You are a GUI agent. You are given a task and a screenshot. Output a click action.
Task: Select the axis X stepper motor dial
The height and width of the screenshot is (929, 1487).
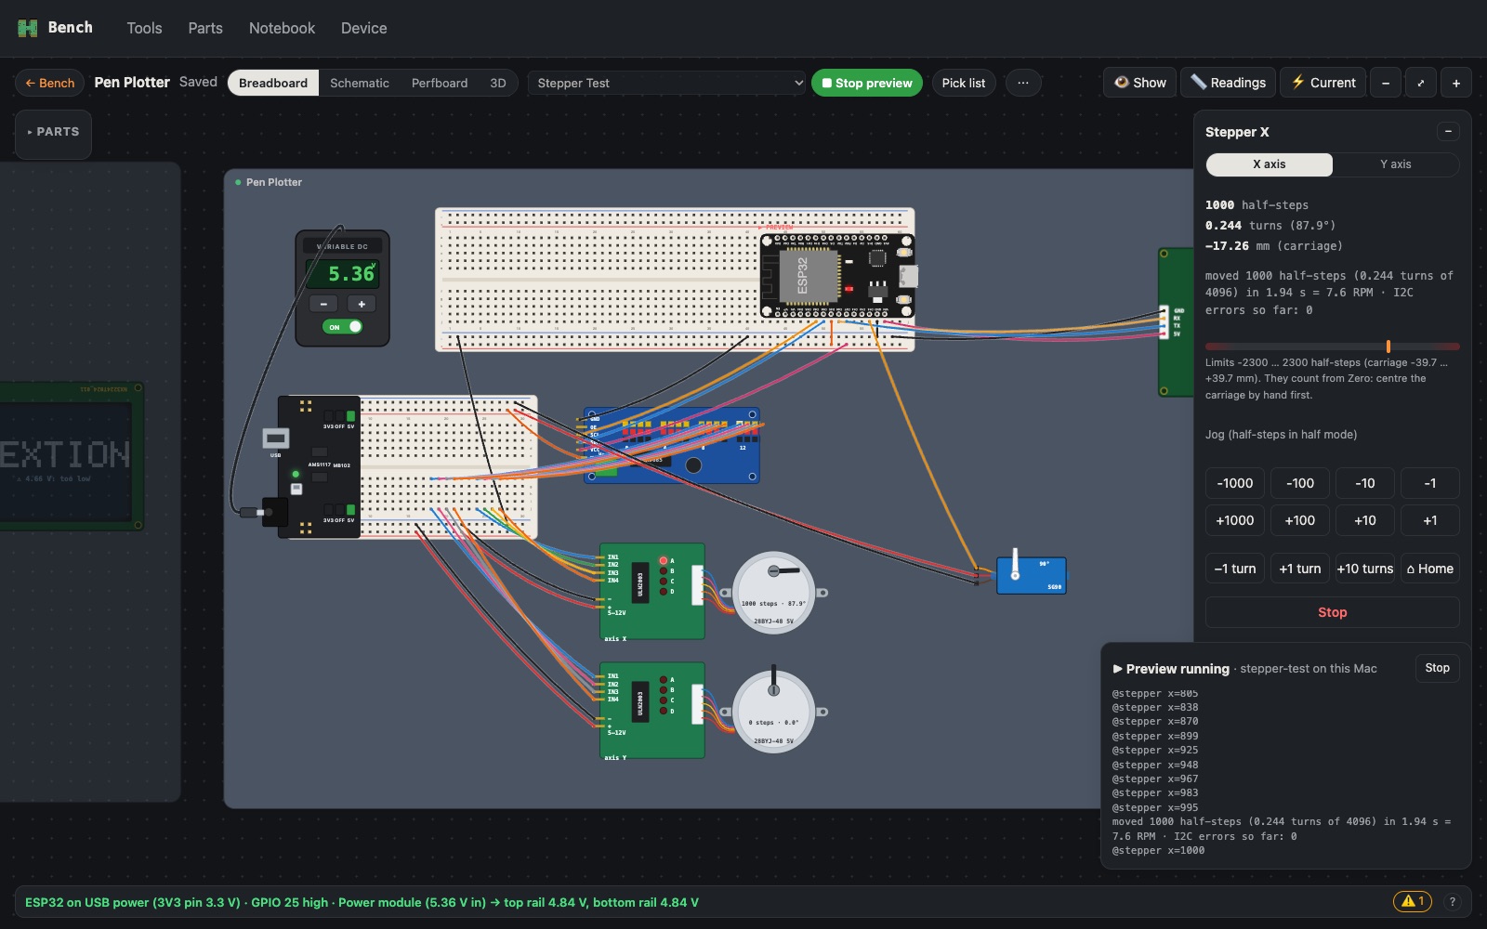pos(774,594)
